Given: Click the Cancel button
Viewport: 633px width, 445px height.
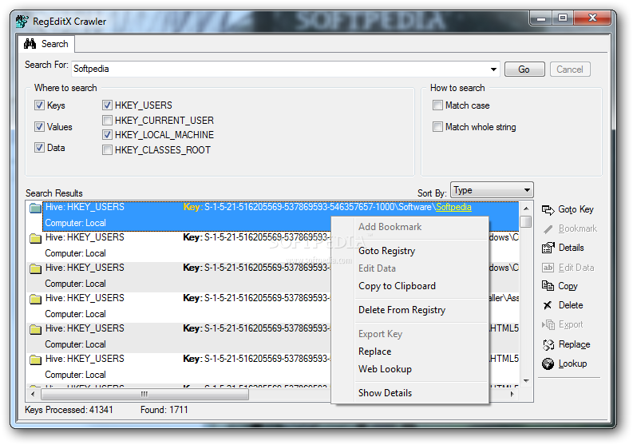Looking at the screenshot, I should (x=570, y=70).
